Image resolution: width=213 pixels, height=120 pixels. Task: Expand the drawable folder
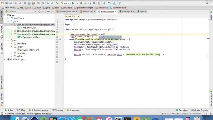pyautogui.click(x=12, y=44)
